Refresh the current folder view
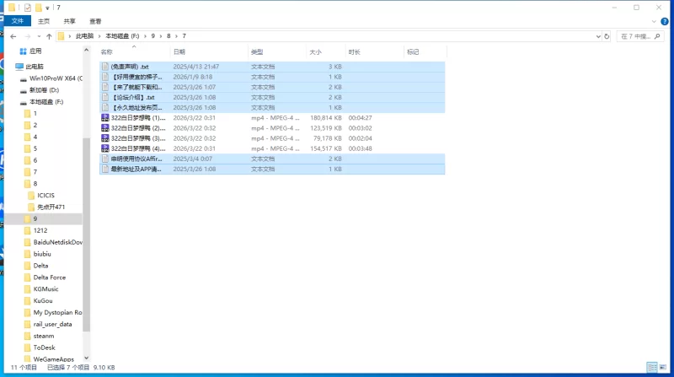Screen dimensions: 674x377 click(607, 36)
